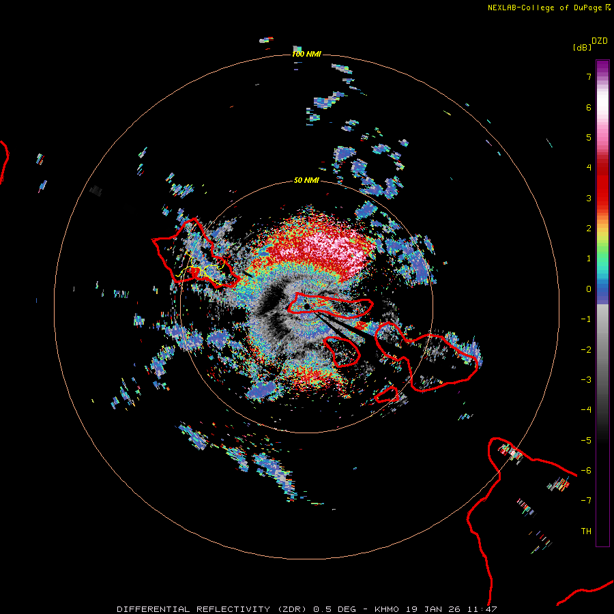Click the 'DZD' legend title

click(x=599, y=41)
